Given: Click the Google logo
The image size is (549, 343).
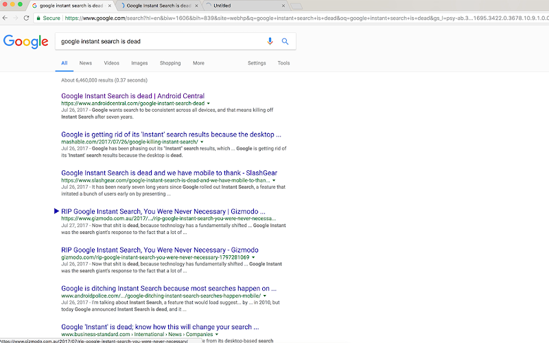Looking at the screenshot, I should 25,42.
